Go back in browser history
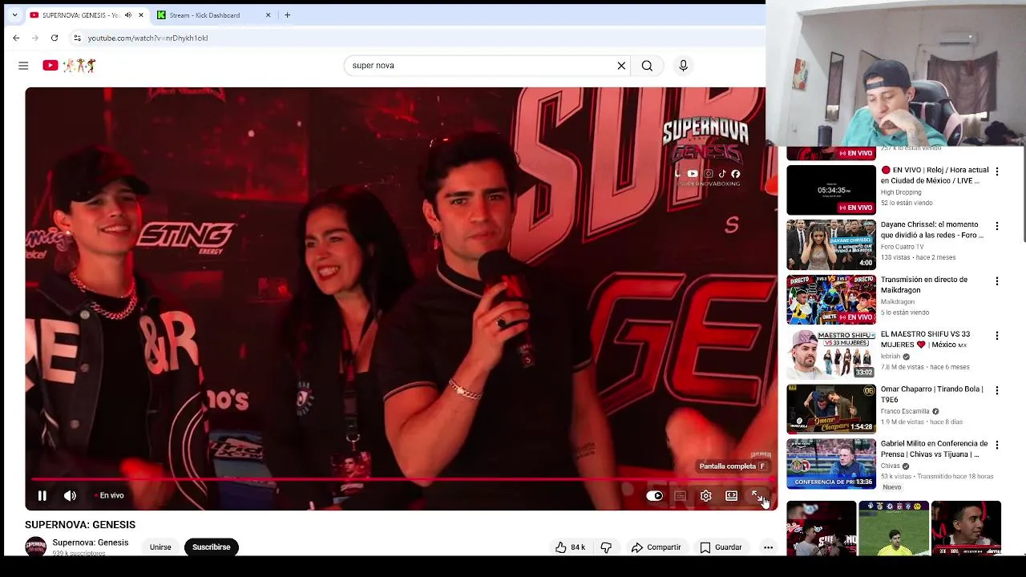 click(16, 38)
